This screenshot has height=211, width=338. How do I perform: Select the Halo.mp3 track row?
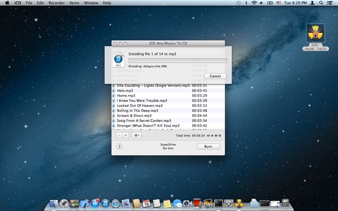click(x=168, y=91)
